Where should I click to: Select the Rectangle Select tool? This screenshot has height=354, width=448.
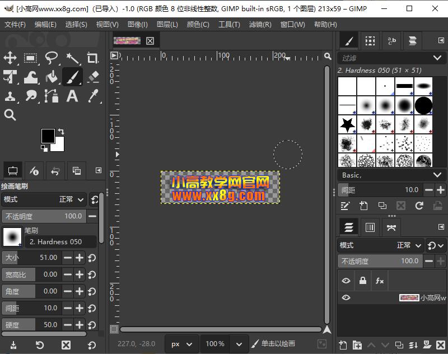(31, 58)
